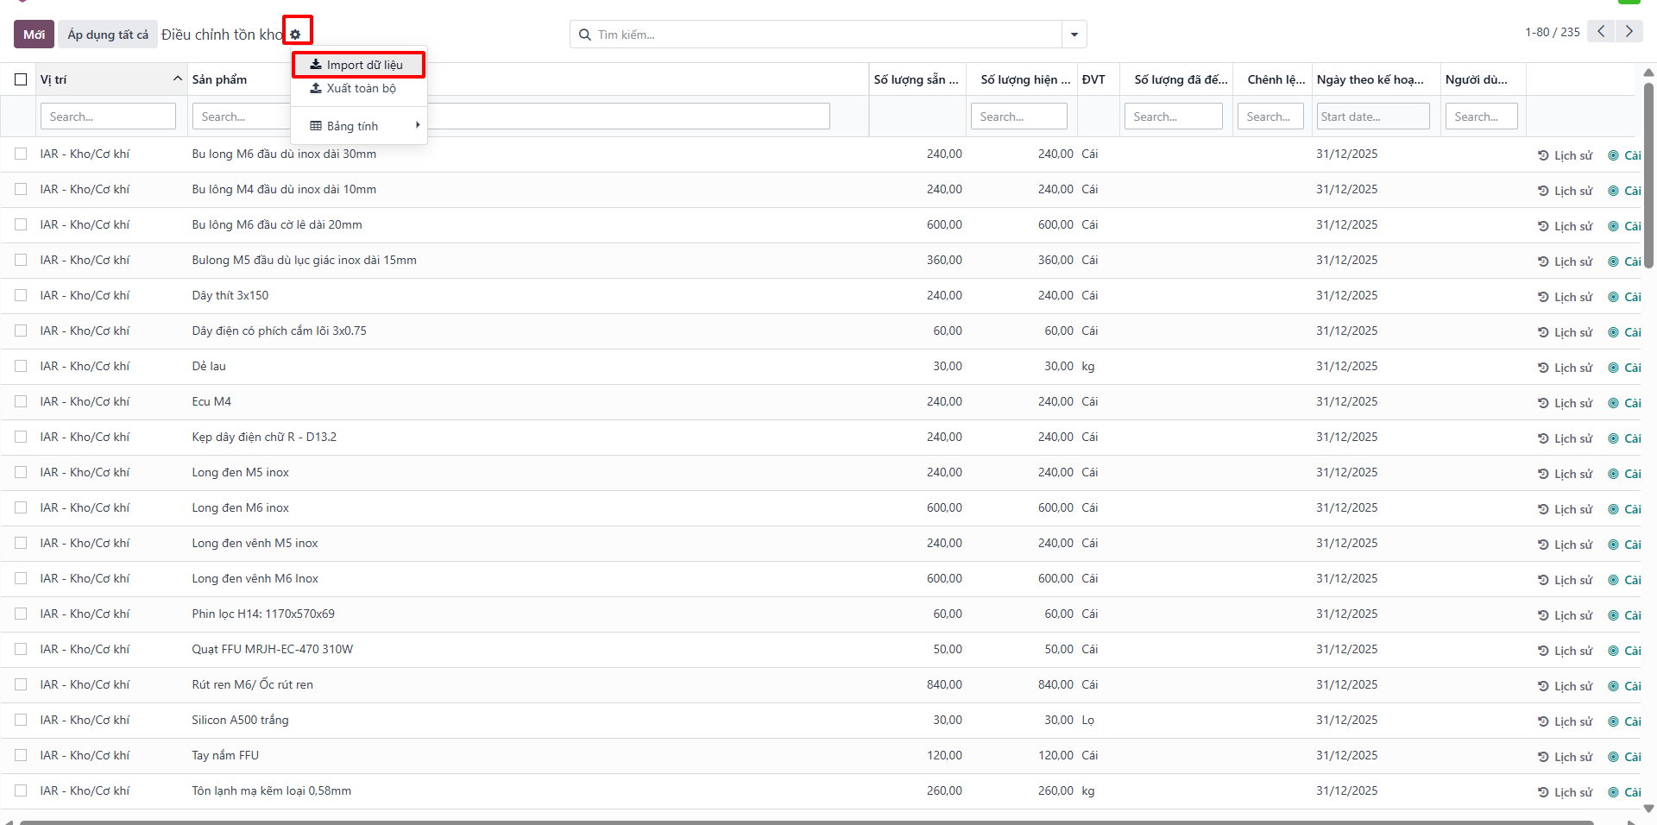1657x825 pixels.
Task: Click the Áp dụng tất cả button
Action: tap(108, 35)
